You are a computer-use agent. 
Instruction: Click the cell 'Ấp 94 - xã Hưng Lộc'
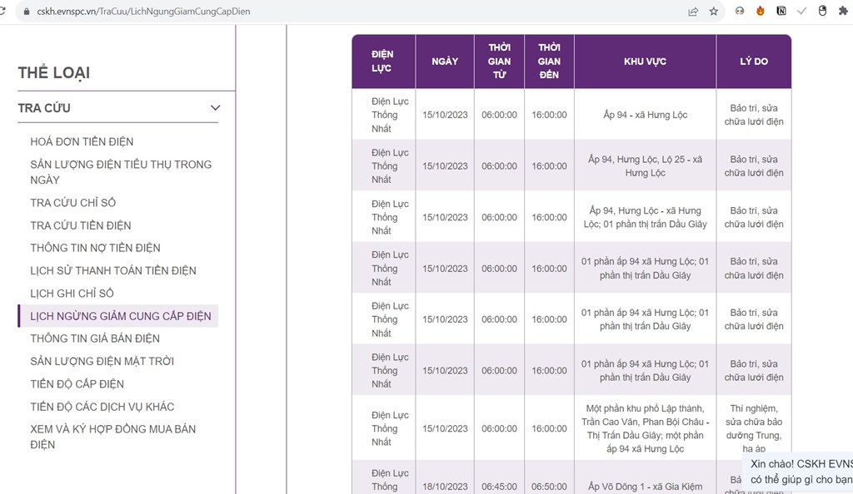pos(646,115)
